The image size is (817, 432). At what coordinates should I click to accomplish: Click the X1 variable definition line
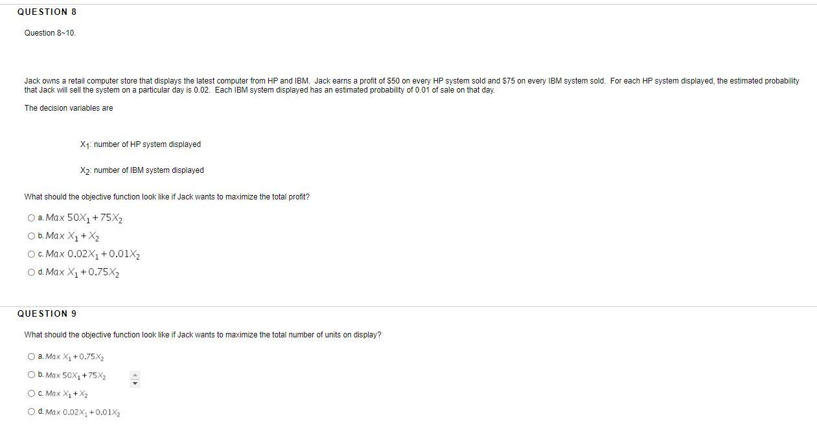140,144
